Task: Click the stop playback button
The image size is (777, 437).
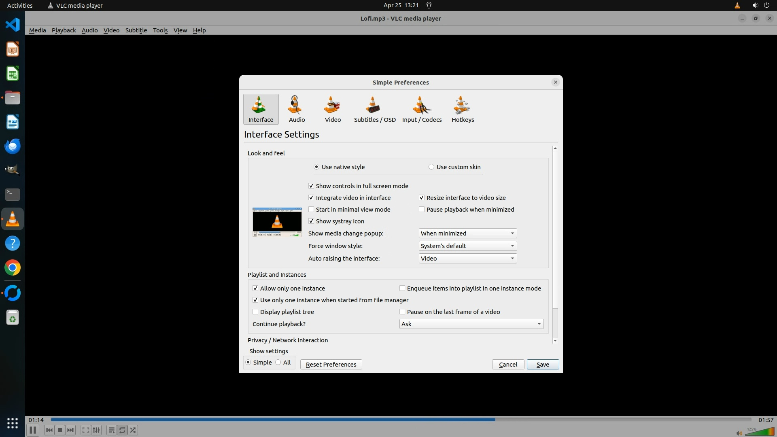Action: coord(60,430)
